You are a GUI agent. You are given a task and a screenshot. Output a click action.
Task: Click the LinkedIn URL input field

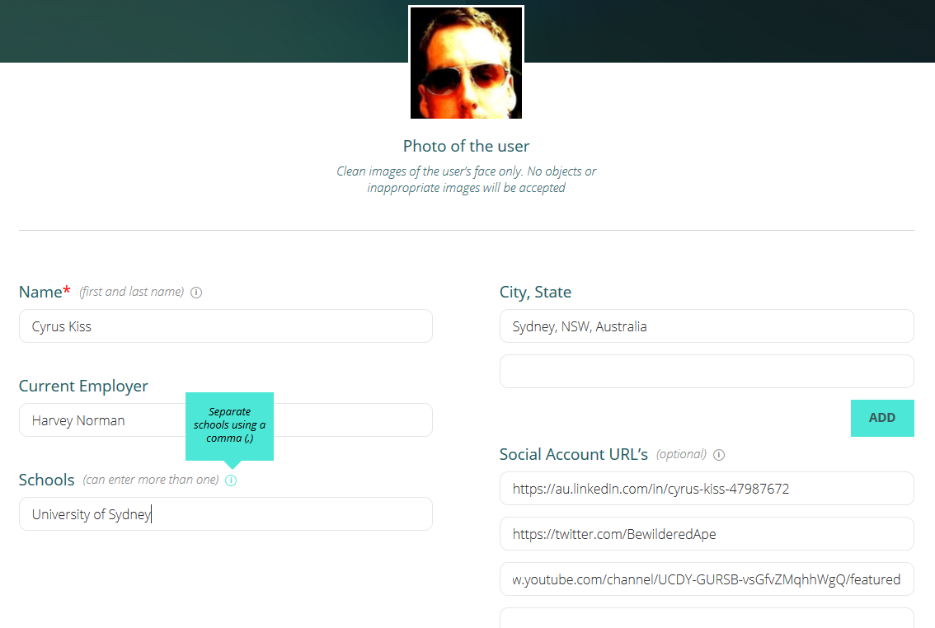click(707, 489)
